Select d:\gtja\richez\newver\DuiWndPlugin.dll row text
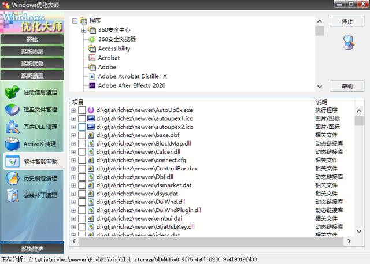370x264 pixels. (x=149, y=210)
